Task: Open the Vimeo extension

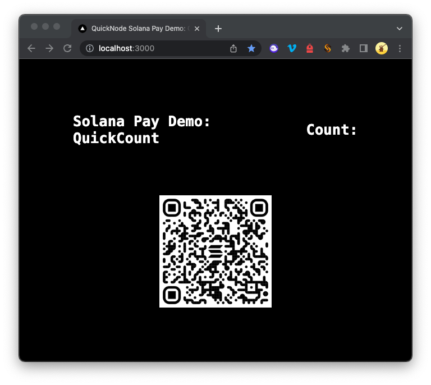Action: 292,49
